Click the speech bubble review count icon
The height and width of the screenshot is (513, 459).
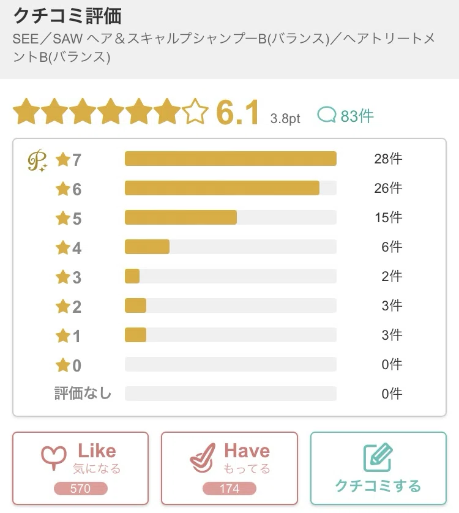pyautogui.click(x=326, y=115)
